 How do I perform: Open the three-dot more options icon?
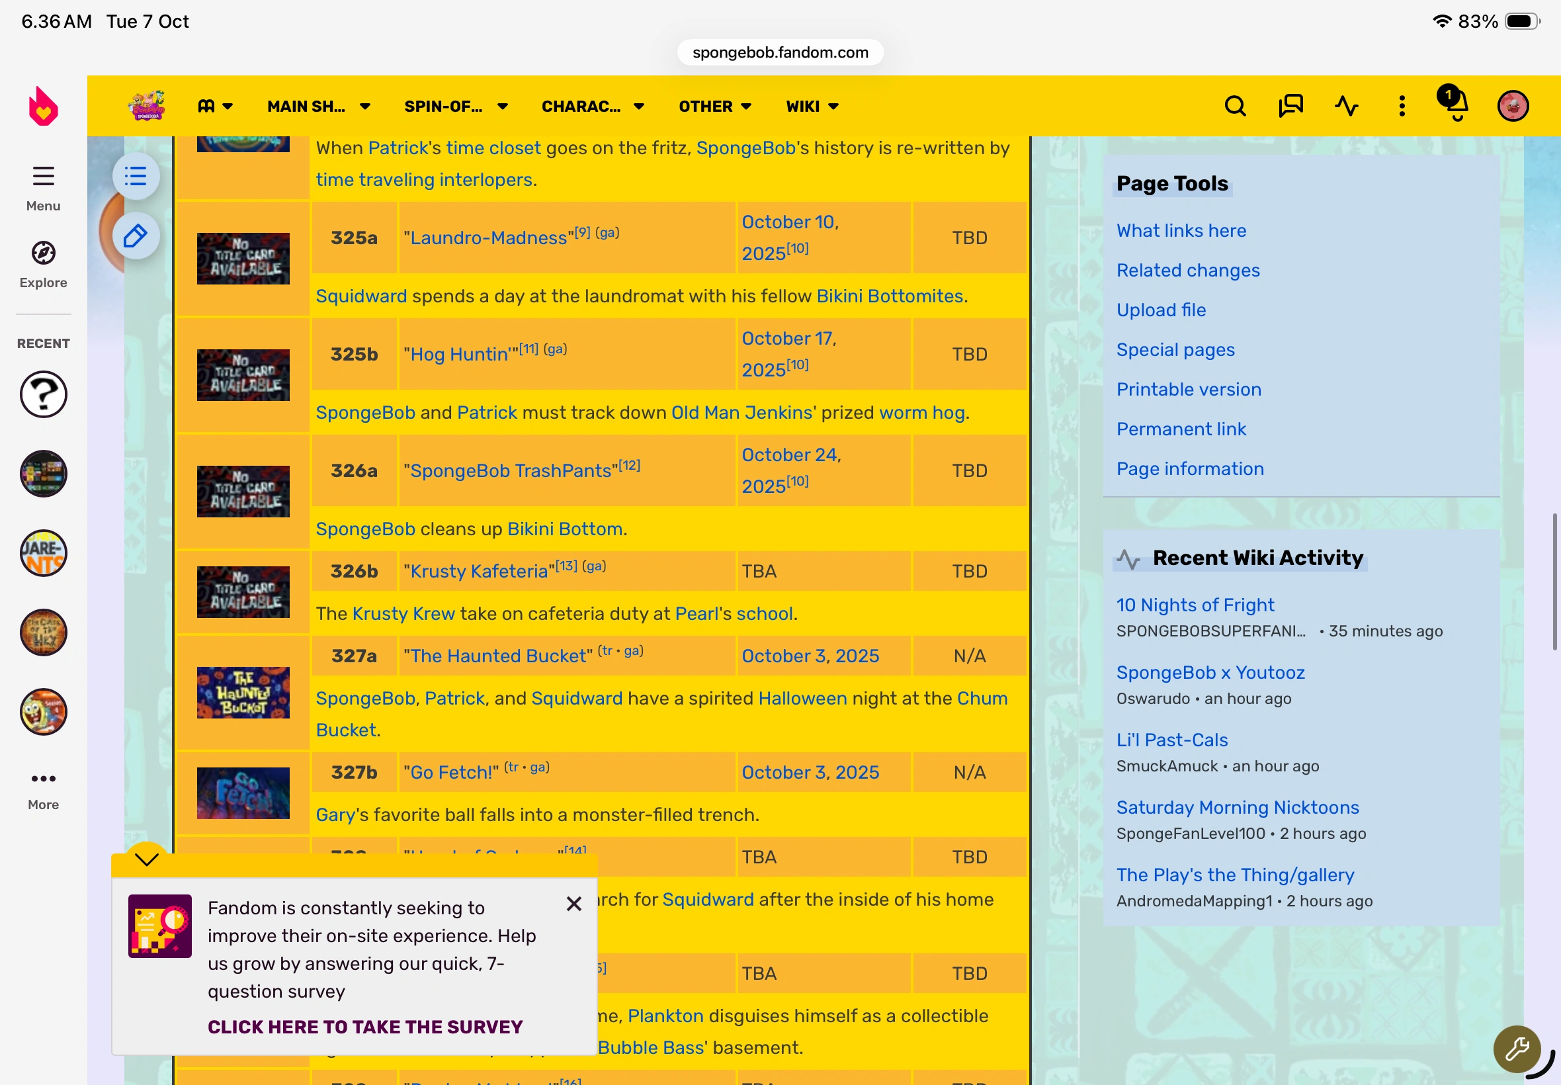[1402, 106]
